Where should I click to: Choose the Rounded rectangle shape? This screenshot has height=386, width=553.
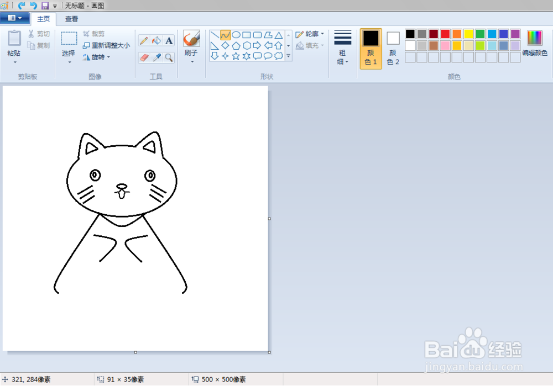tap(257, 35)
